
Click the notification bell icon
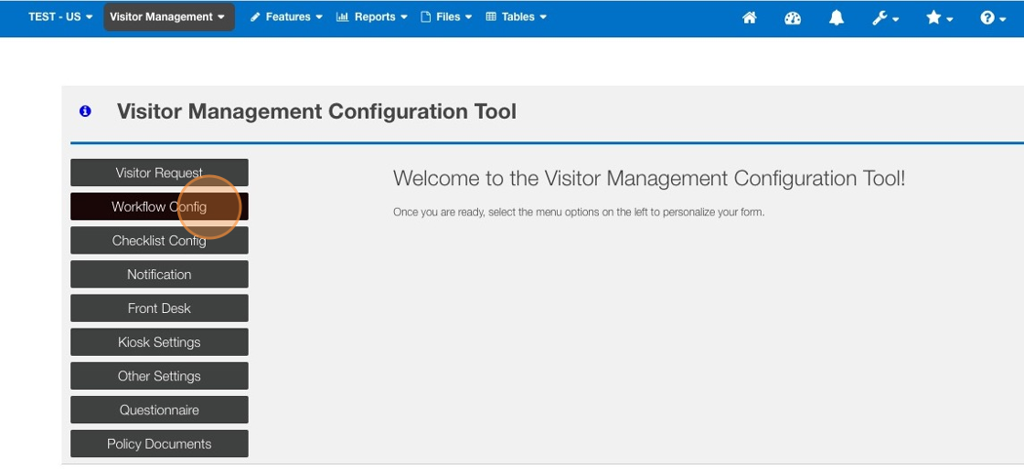(x=837, y=17)
